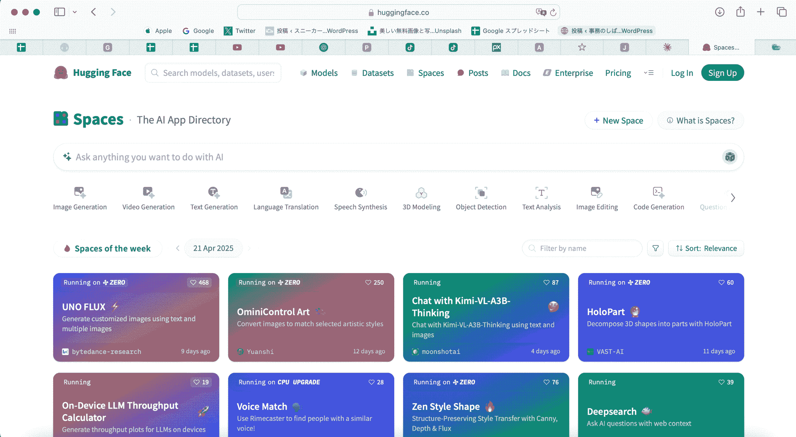Select the Language Translation category icon
The width and height of the screenshot is (796, 437).
coord(286,193)
